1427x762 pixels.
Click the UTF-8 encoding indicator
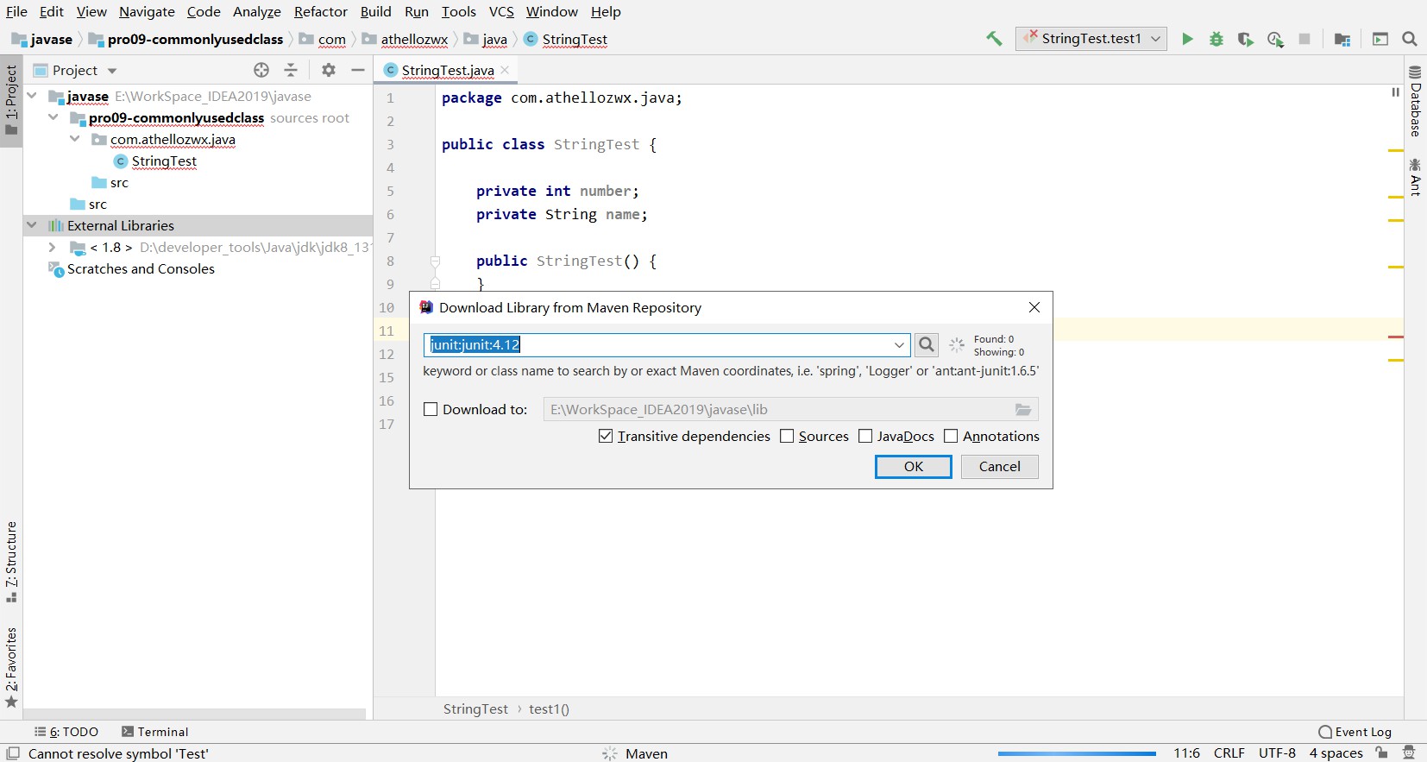[x=1277, y=753]
